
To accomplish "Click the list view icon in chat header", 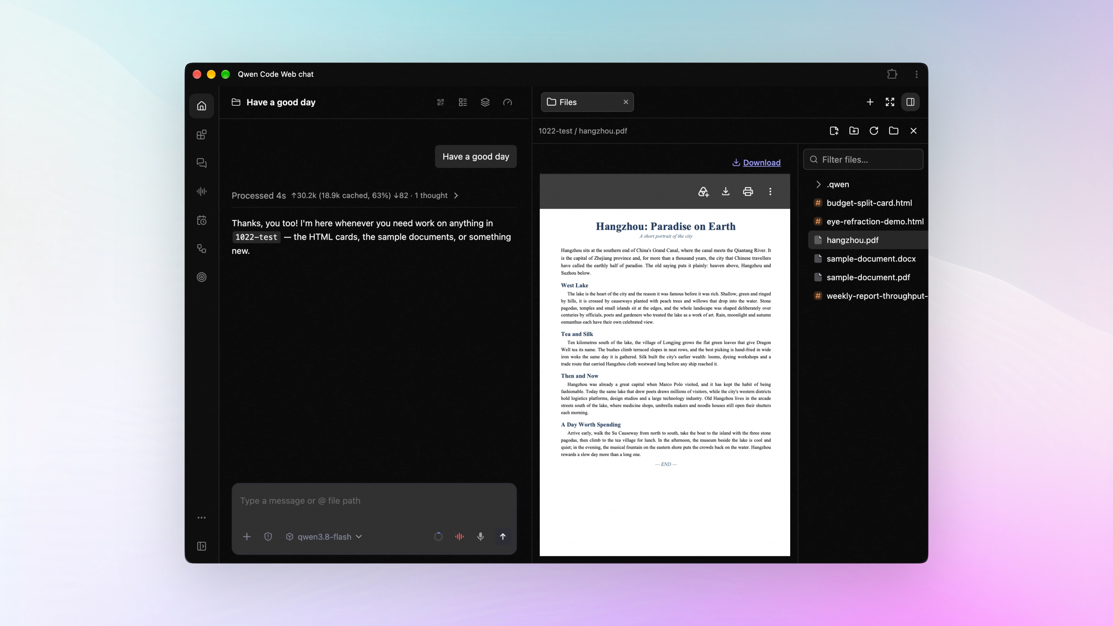I will pos(463,102).
